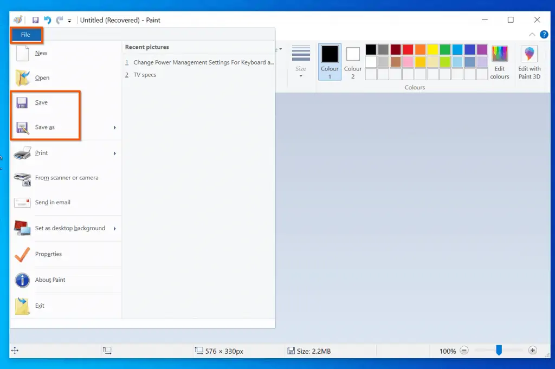Open Edit colours palette icon
This screenshot has height=369, width=555.
click(499, 55)
